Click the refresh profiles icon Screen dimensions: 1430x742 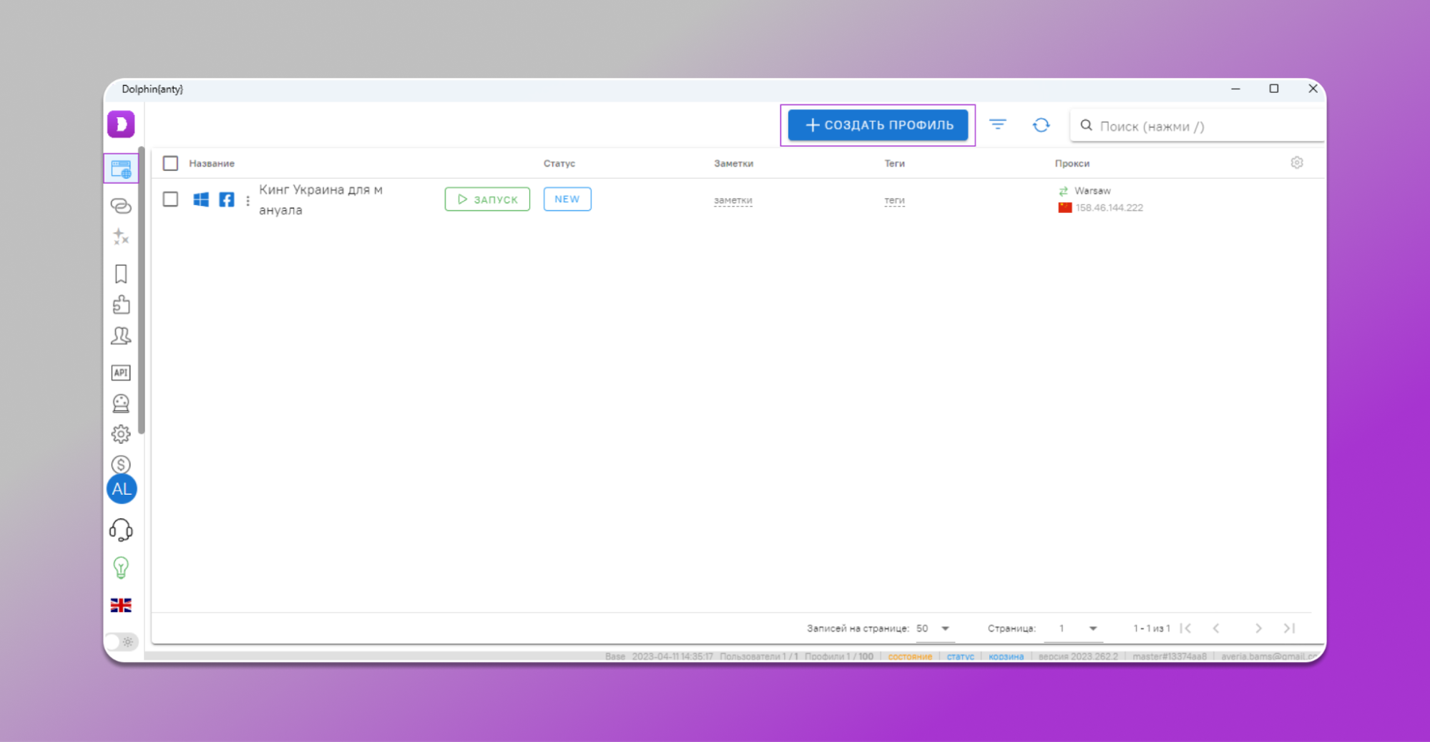[1041, 125]
